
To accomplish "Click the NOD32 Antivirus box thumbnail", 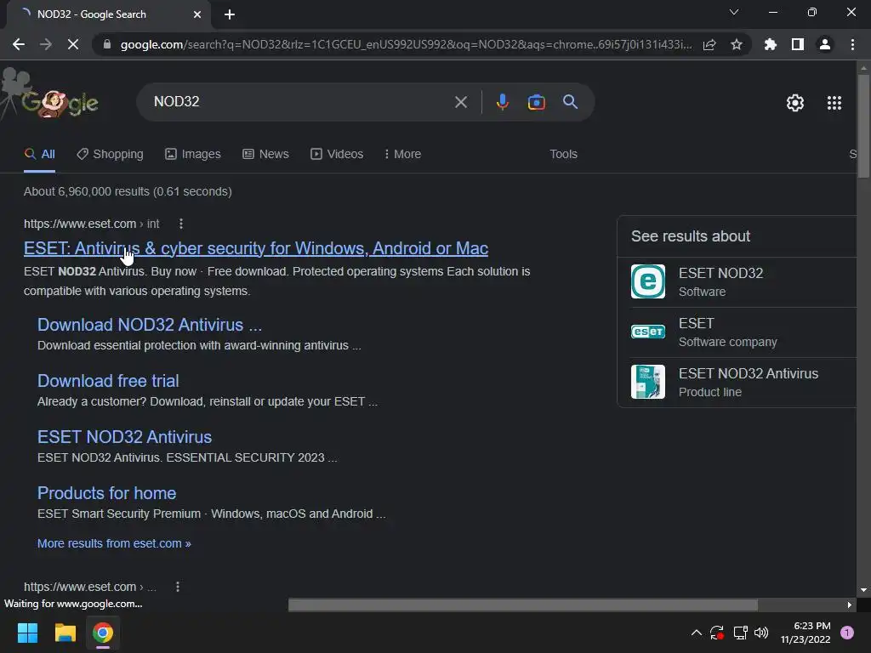I will pos(647,382).
